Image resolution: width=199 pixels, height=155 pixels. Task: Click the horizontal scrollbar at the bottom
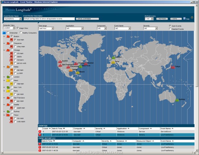click(98, 153)
